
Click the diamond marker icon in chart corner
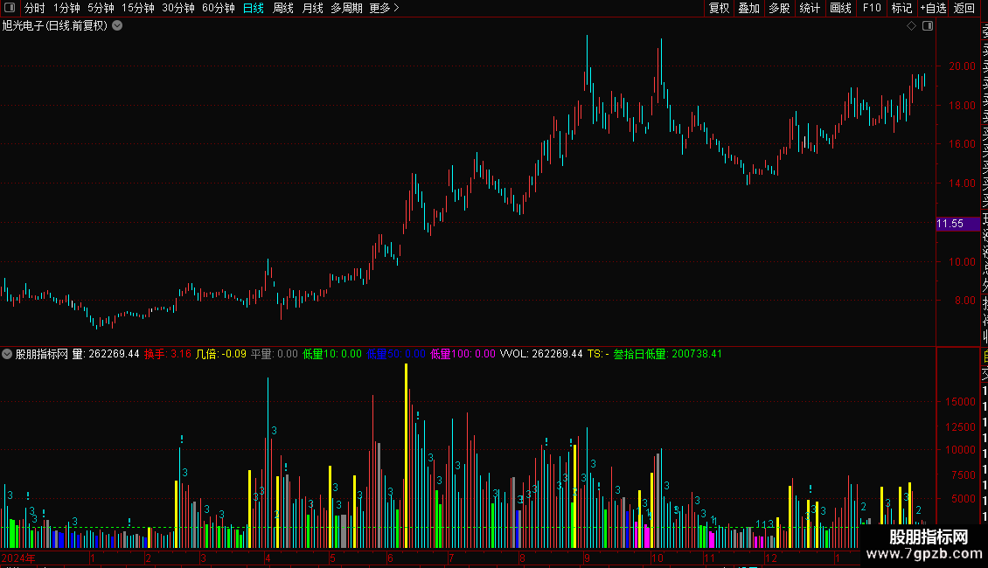[x=911, y=26]
